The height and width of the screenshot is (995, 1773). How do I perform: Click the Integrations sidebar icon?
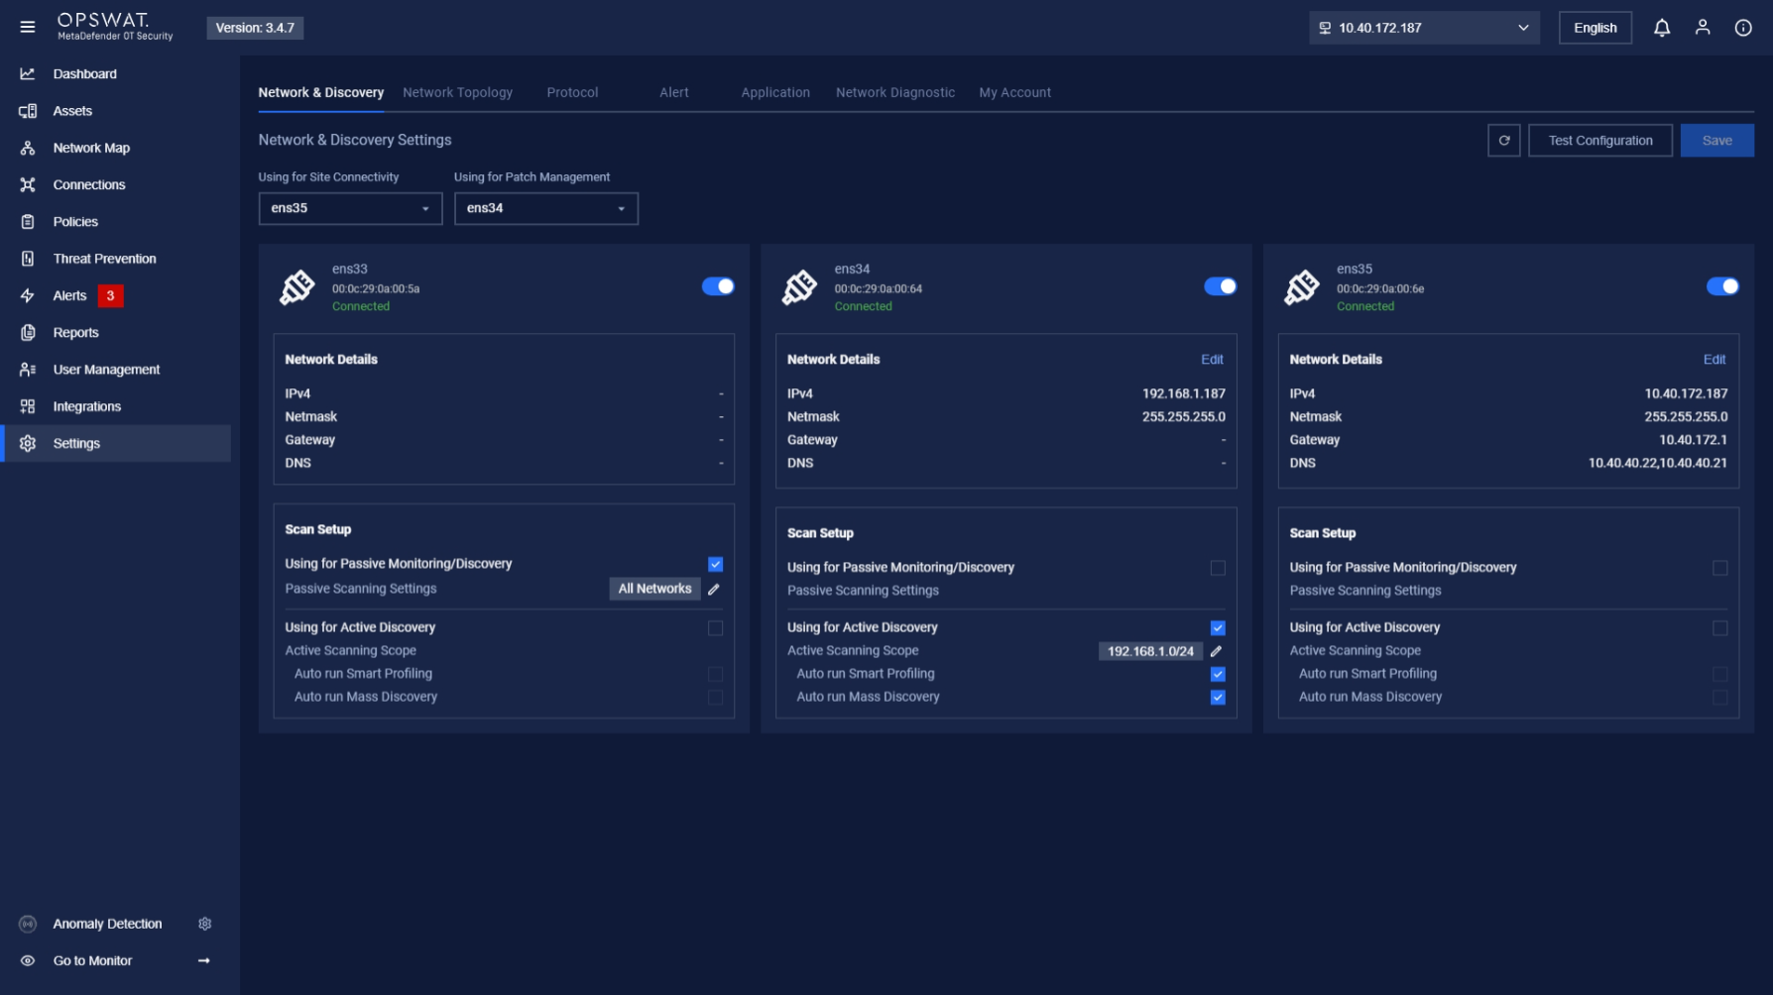coord(28,406)
